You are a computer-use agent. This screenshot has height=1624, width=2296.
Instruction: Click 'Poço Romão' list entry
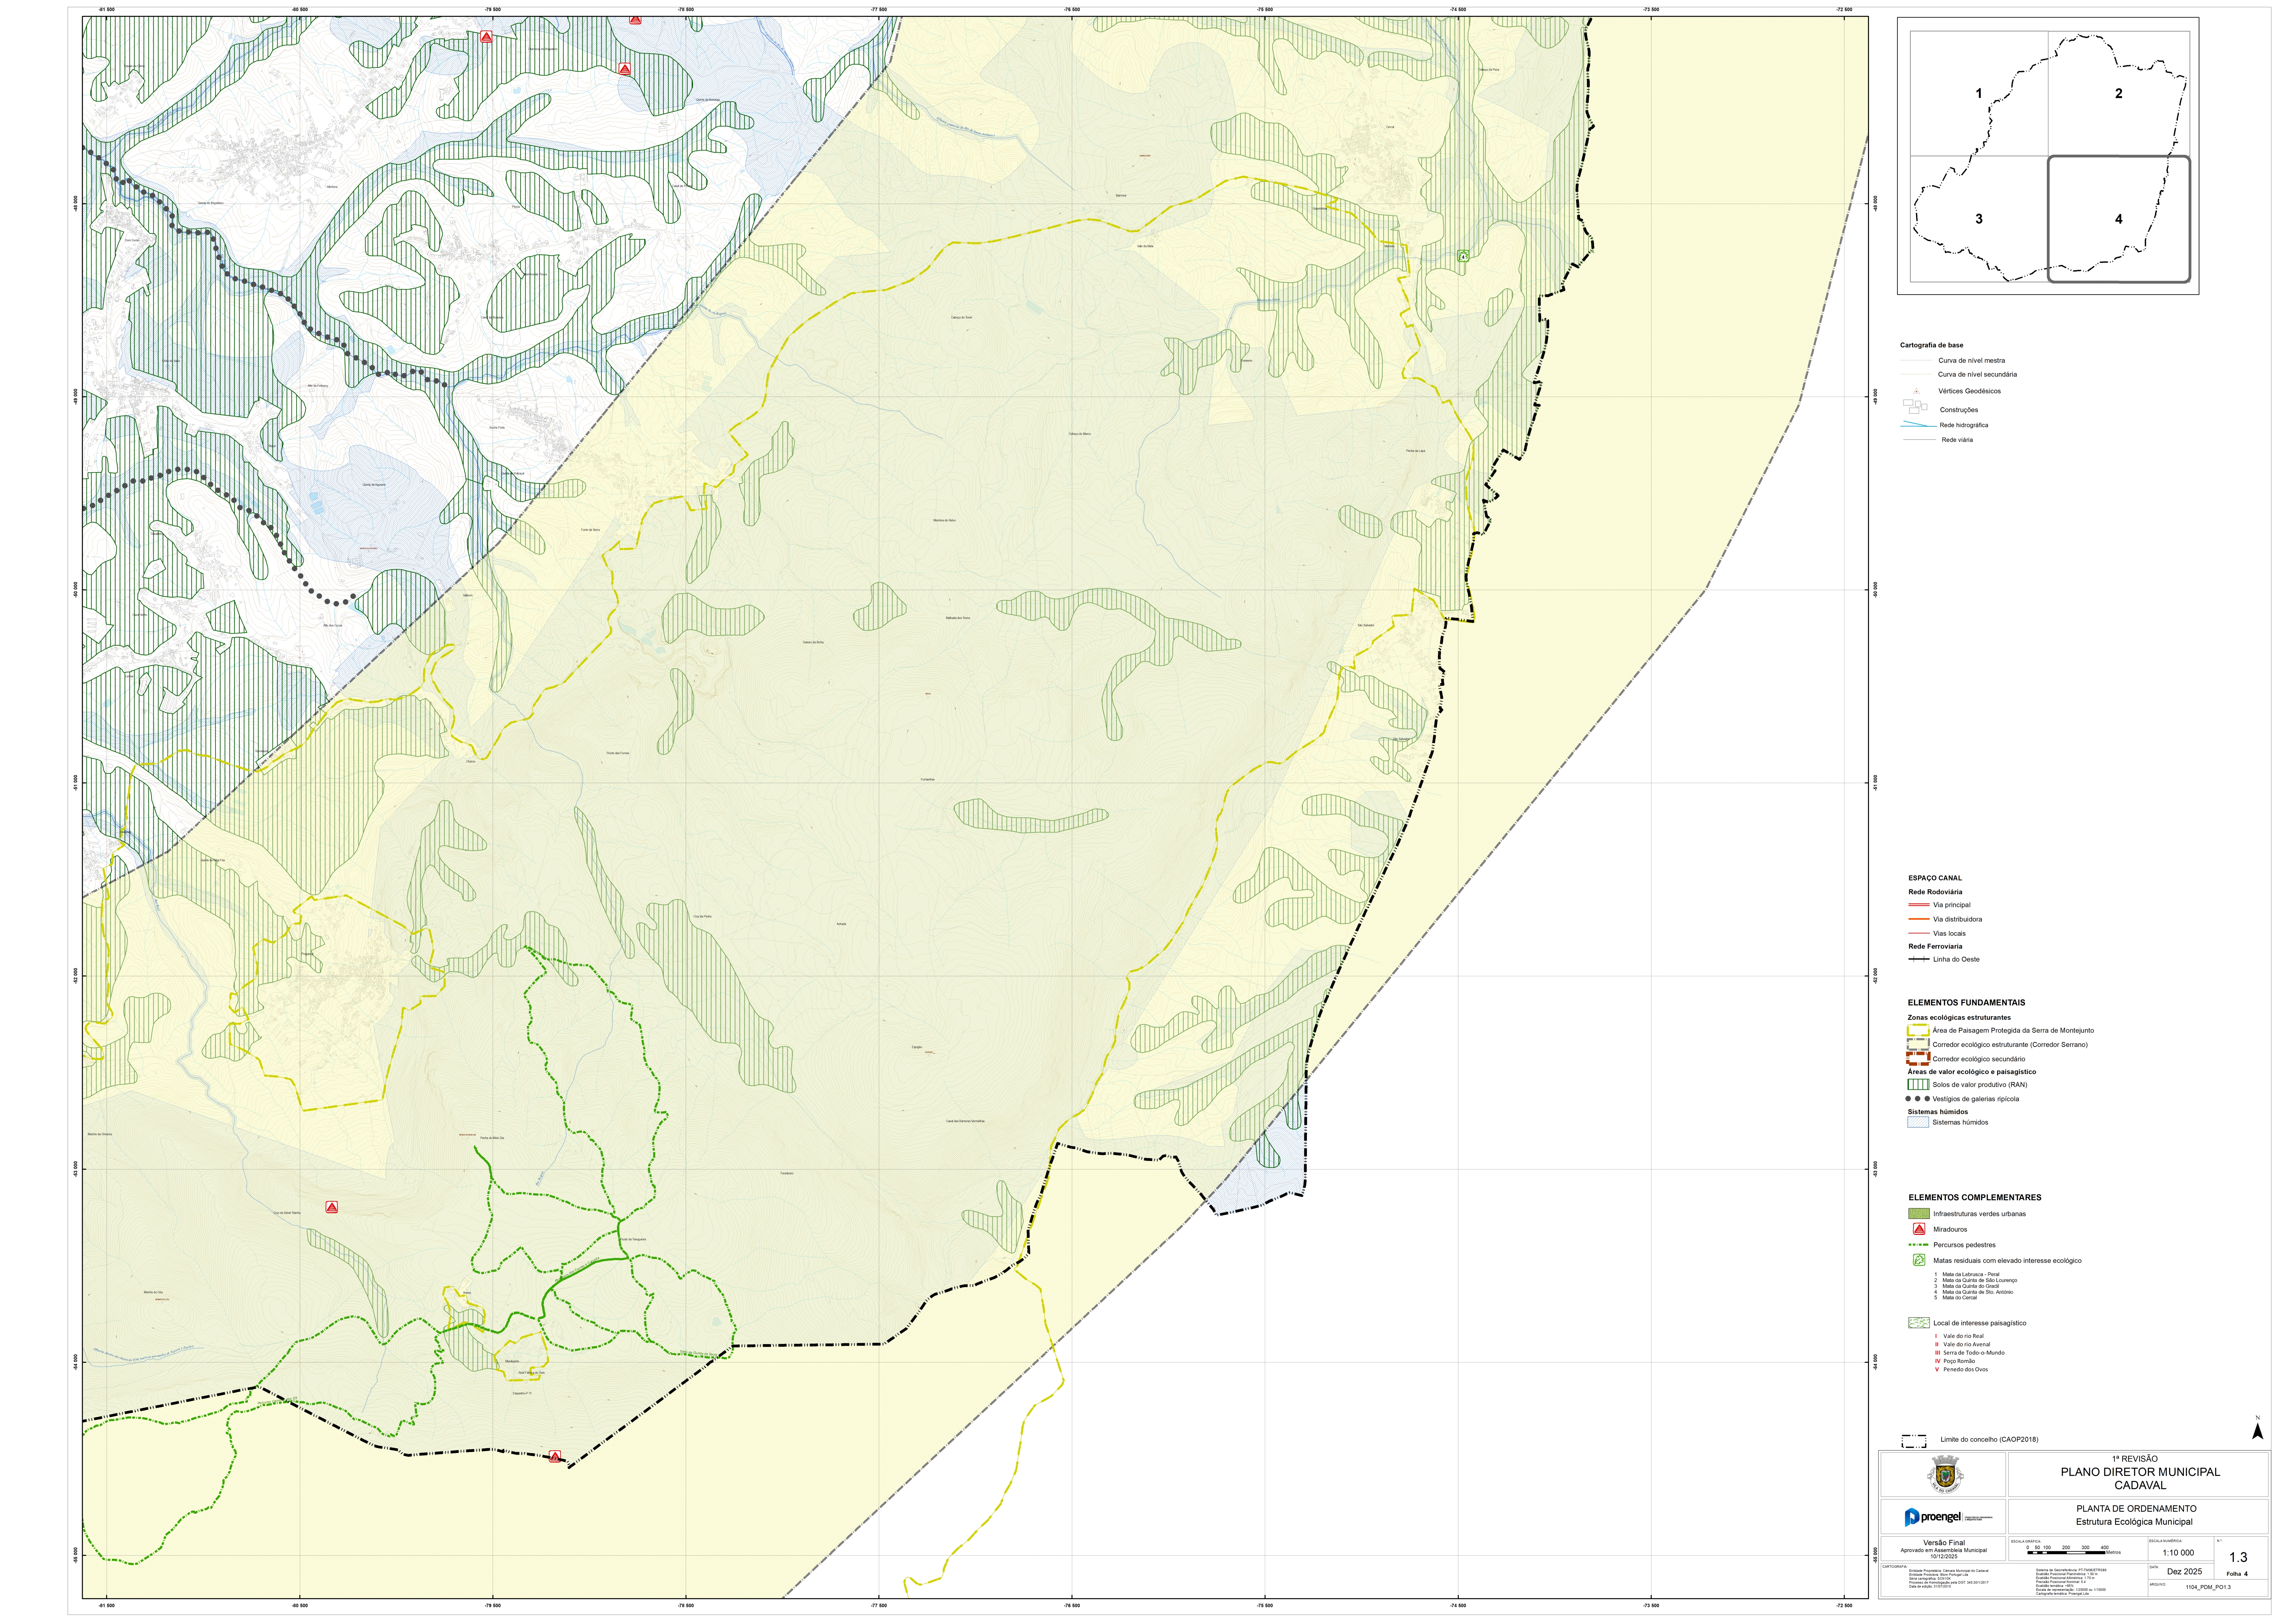pos(1959,1361)
